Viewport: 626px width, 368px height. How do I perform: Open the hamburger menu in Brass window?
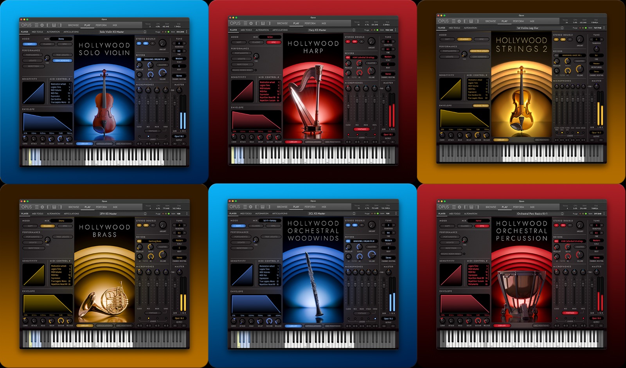pos(37,207)
